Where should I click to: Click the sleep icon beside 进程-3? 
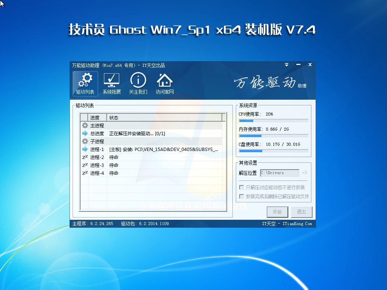85,165
